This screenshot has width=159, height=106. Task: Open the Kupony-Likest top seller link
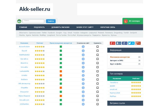point(115,93)
